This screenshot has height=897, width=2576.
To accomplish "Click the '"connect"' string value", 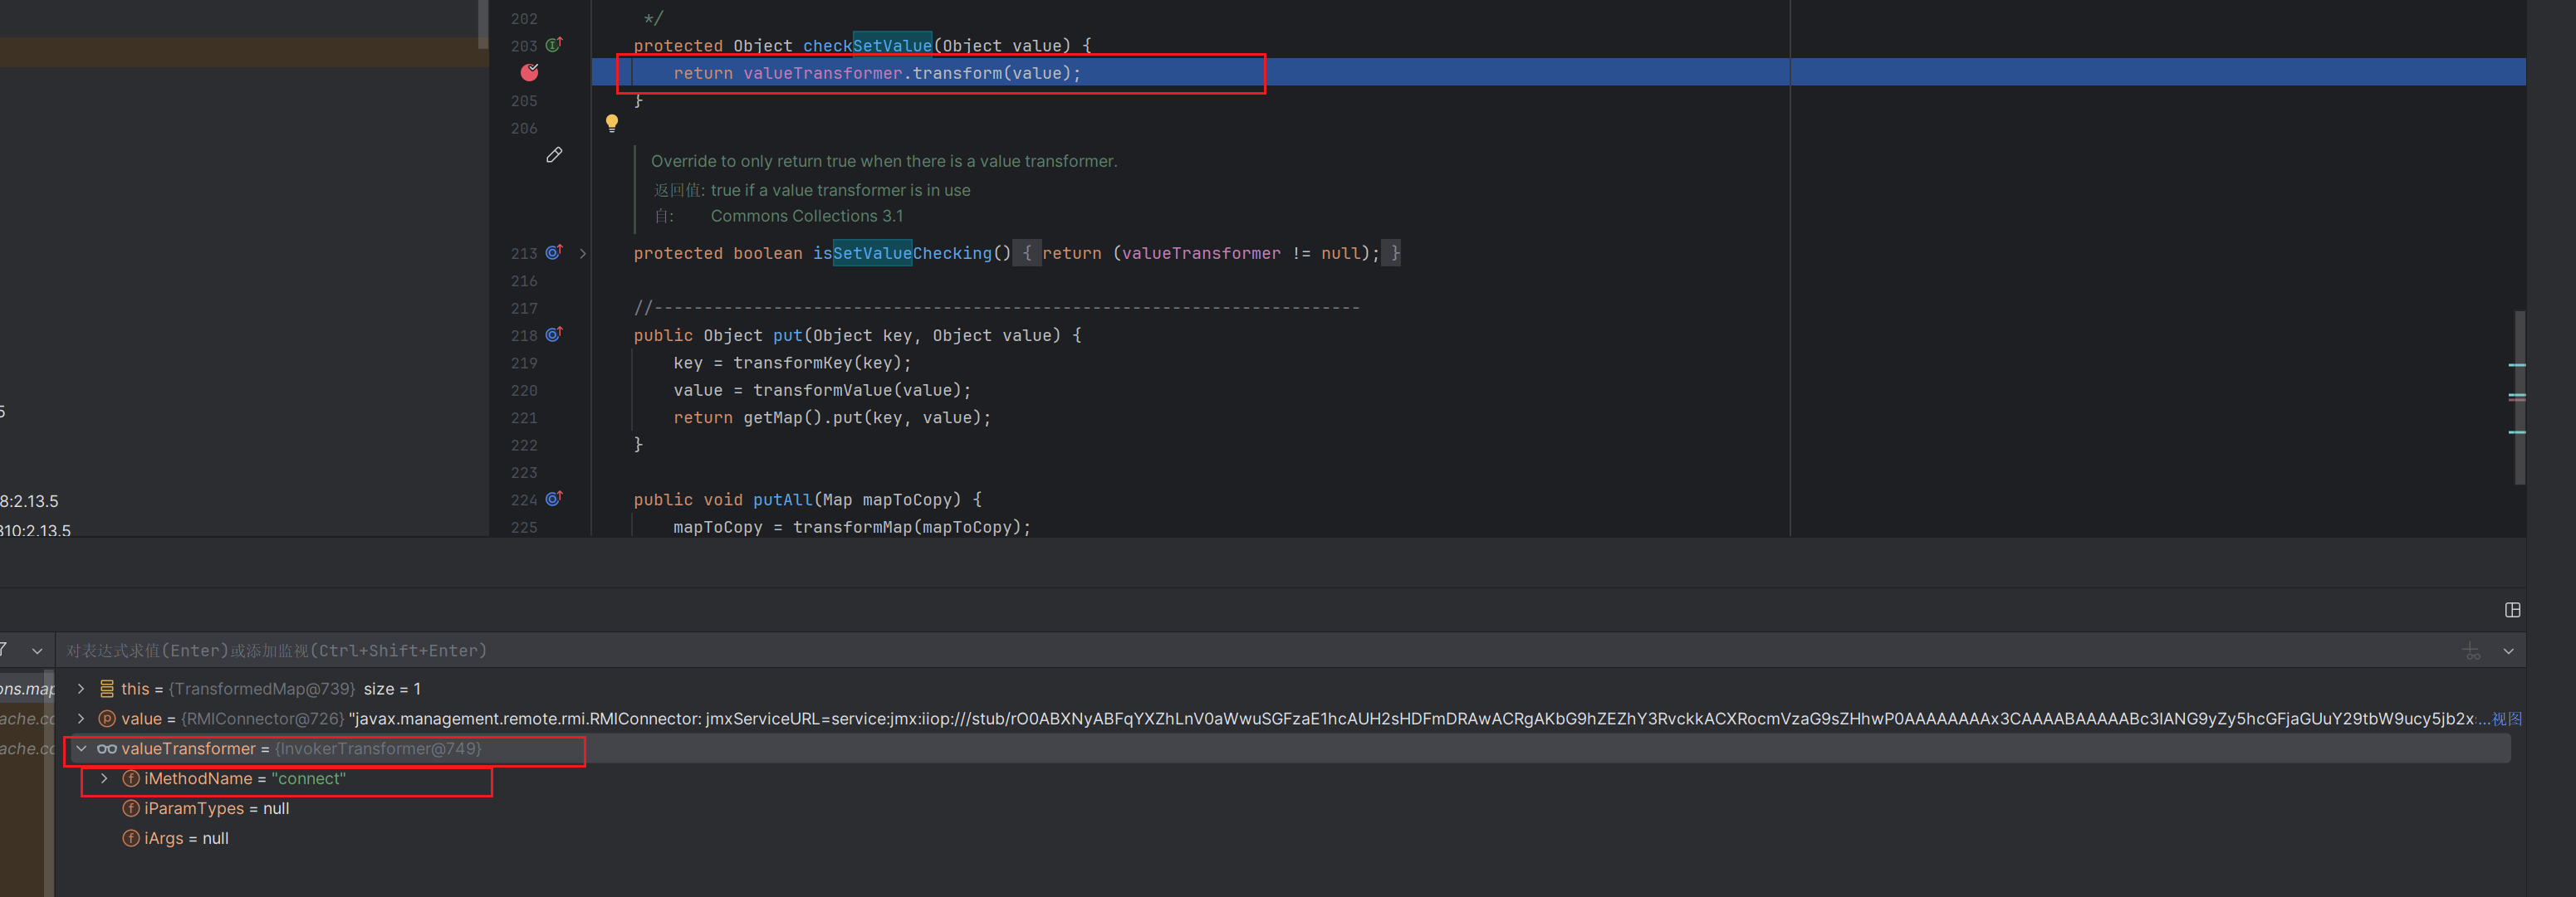I will 309,779.
